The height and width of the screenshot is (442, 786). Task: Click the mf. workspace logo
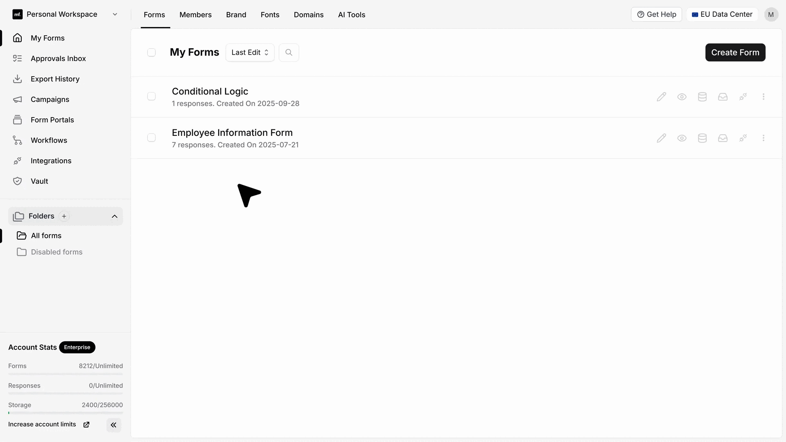click(17, 15)
